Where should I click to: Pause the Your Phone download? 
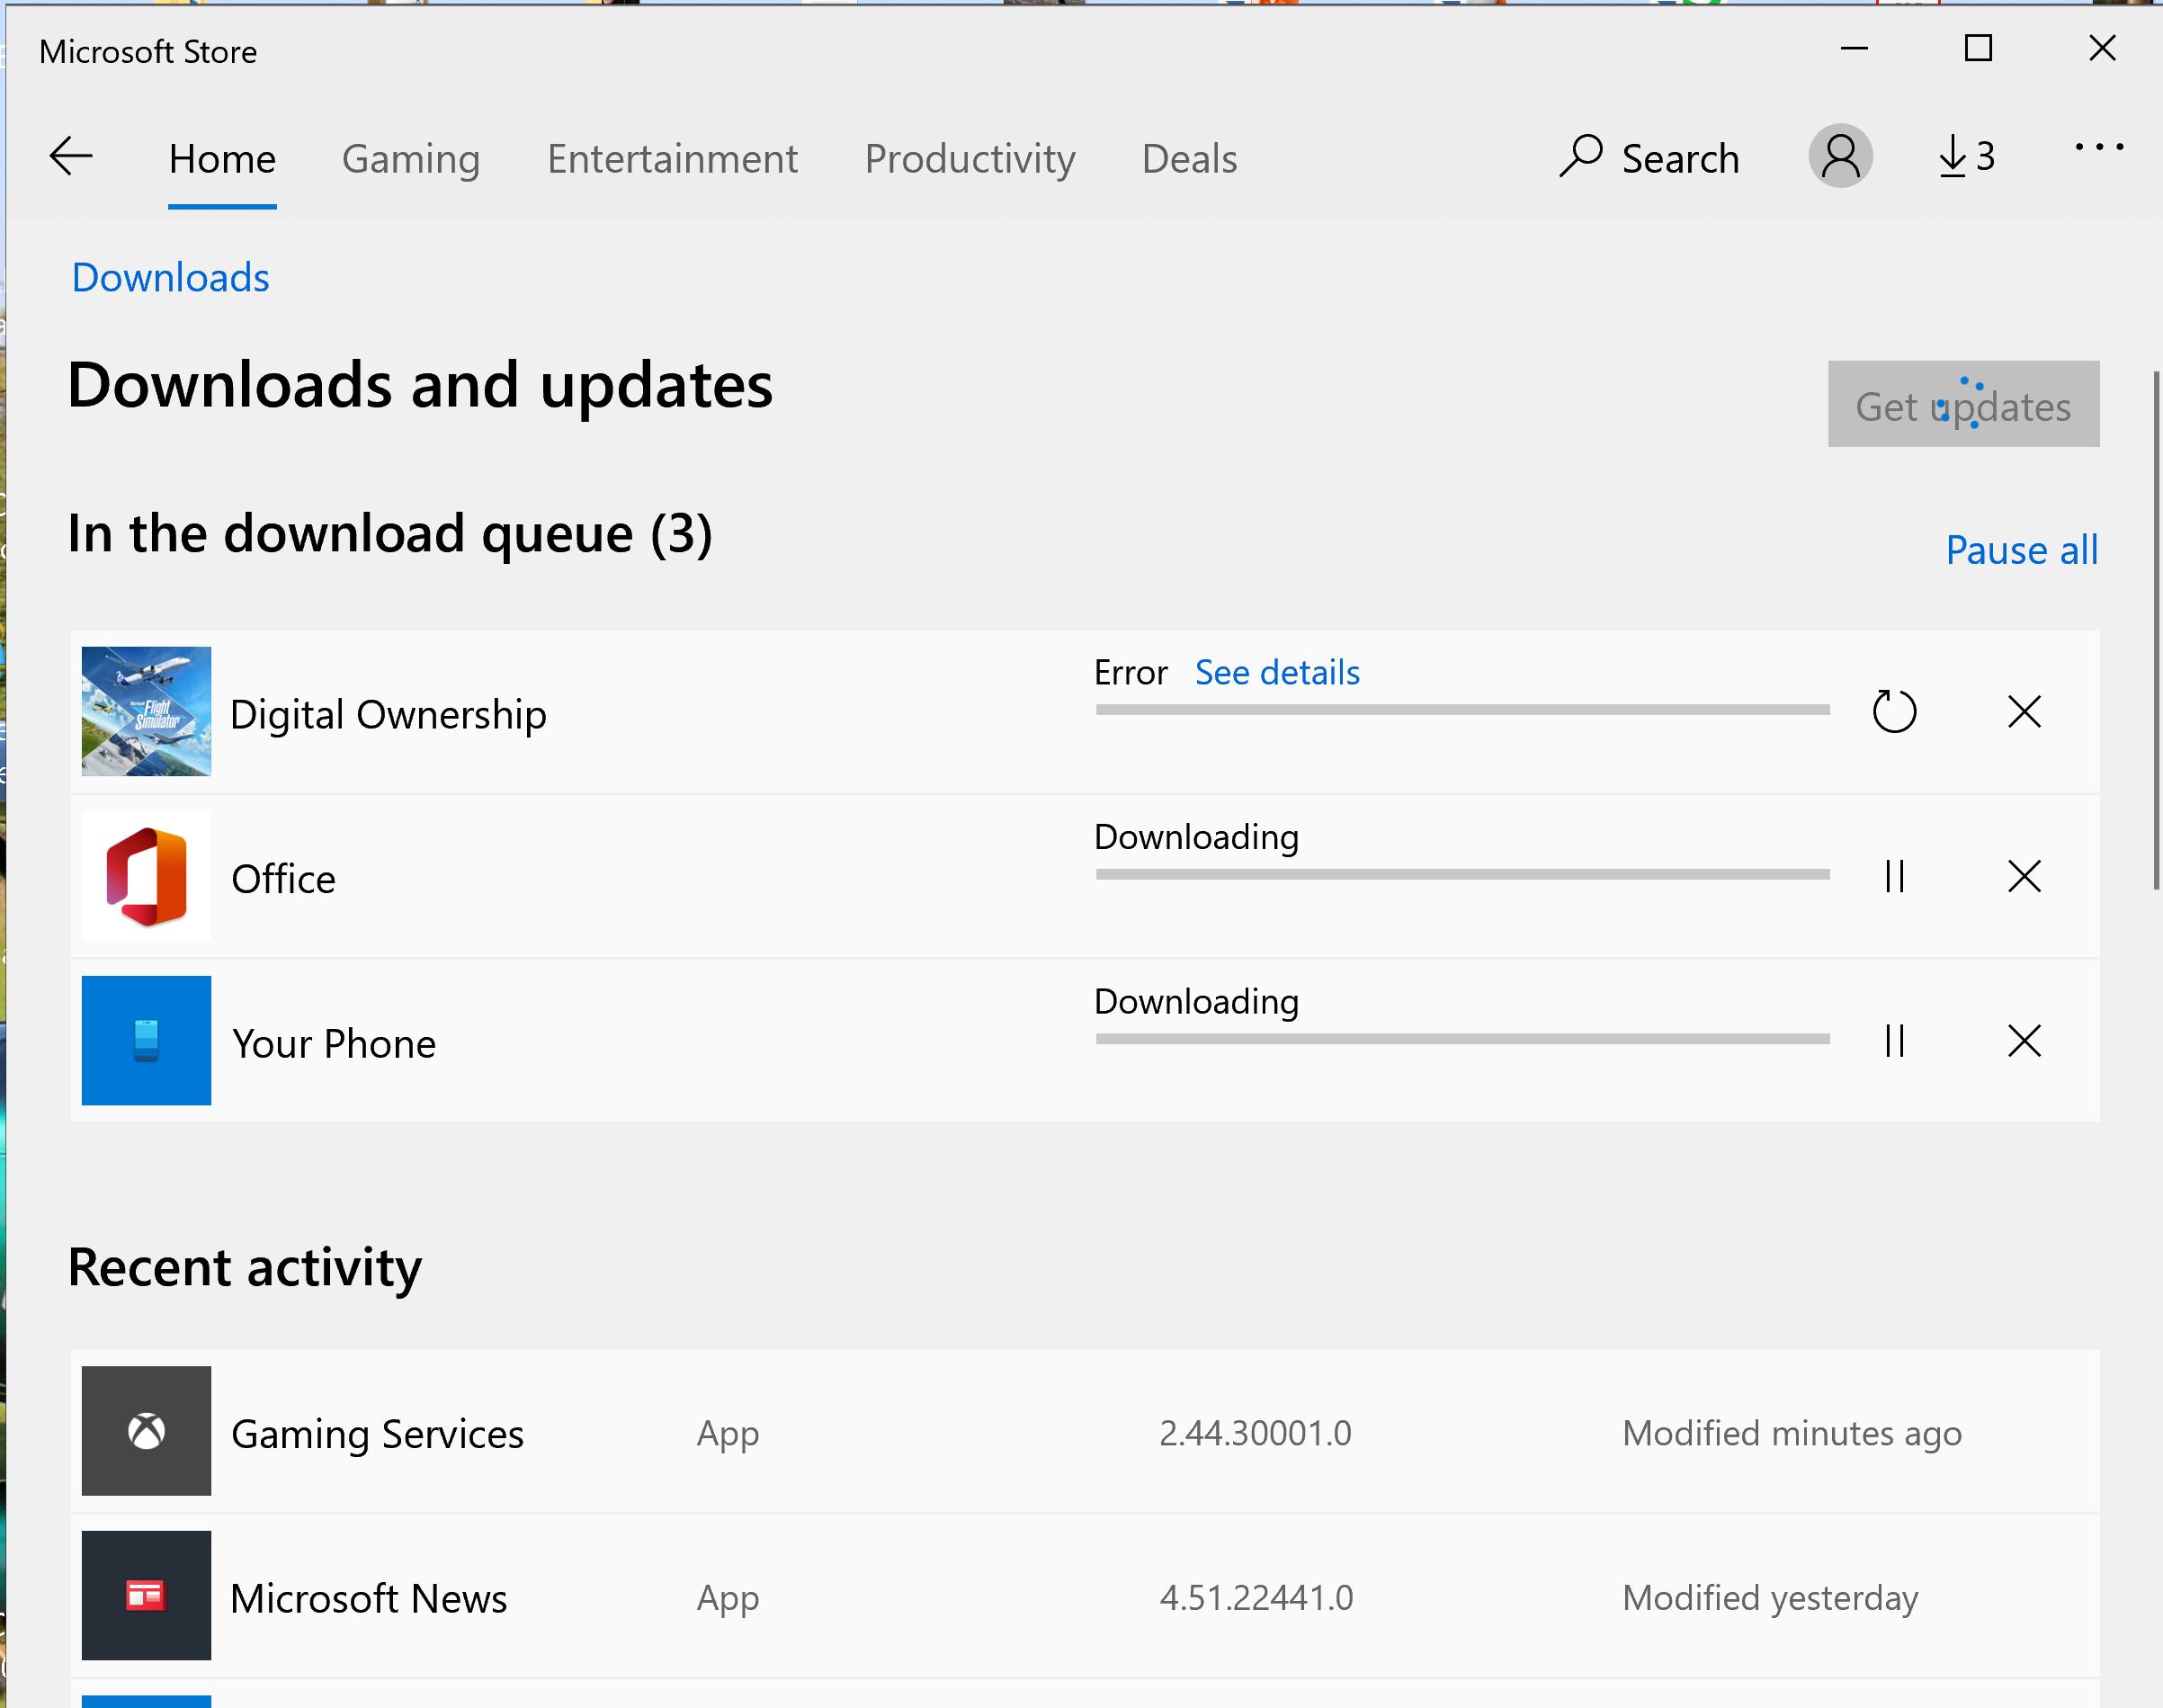1894,1041
